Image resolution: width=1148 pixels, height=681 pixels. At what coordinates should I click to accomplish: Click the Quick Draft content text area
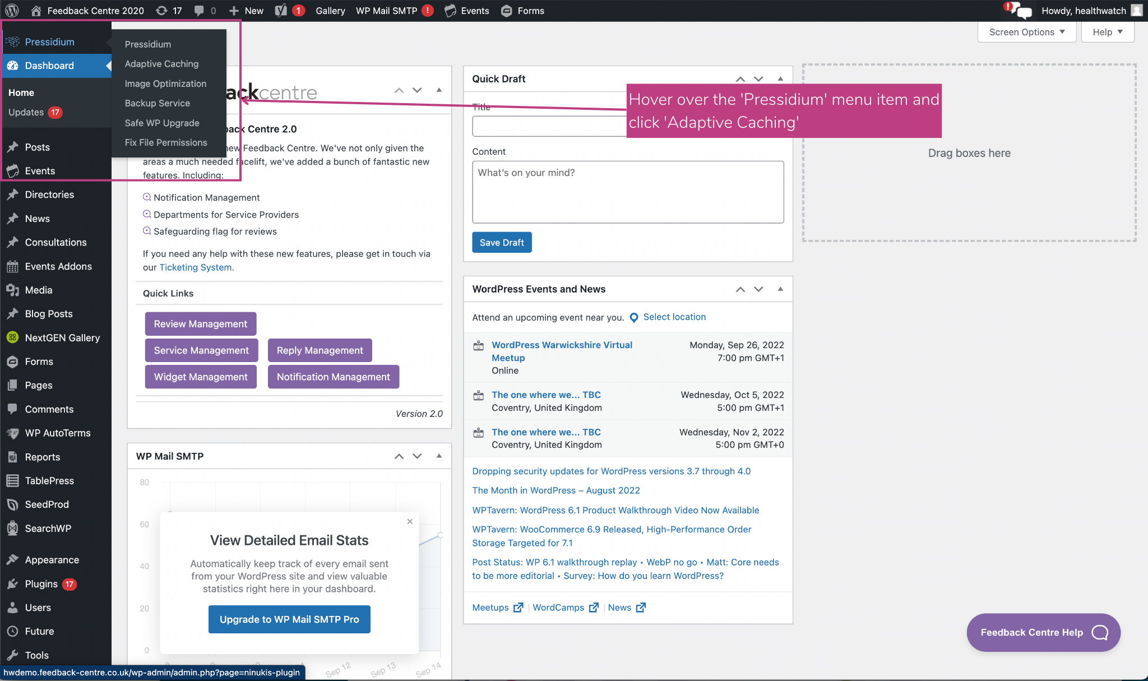(628, 192)
